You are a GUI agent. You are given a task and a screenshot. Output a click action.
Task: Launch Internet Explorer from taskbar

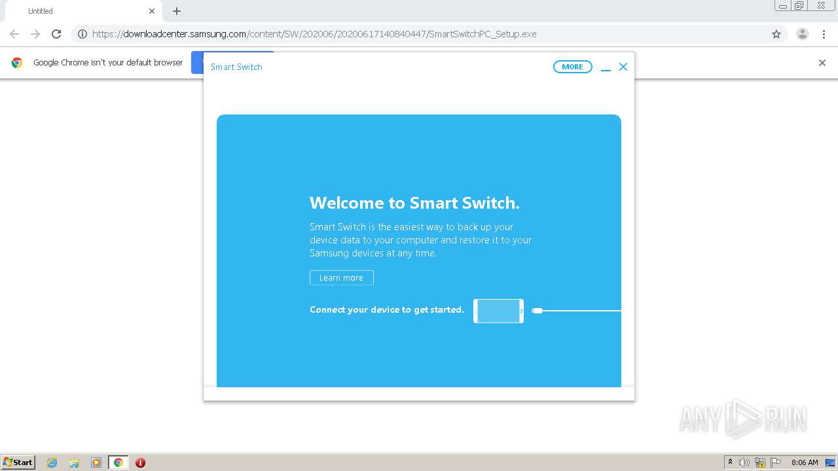pyautogui.click(x=52, y=462)
